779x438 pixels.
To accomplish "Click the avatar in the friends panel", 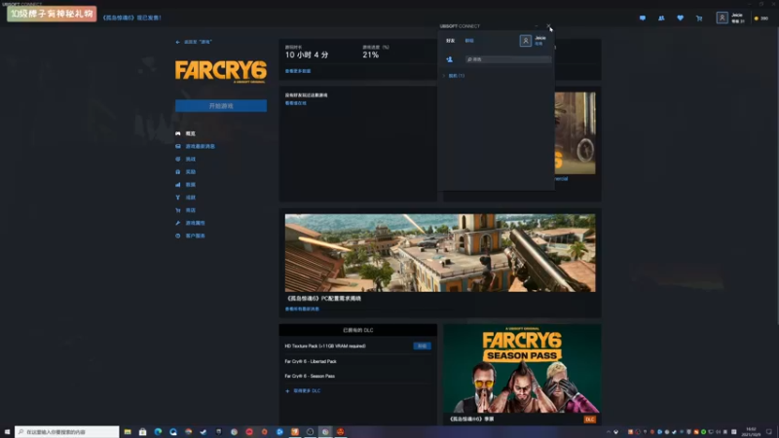I will click(525, 41).
